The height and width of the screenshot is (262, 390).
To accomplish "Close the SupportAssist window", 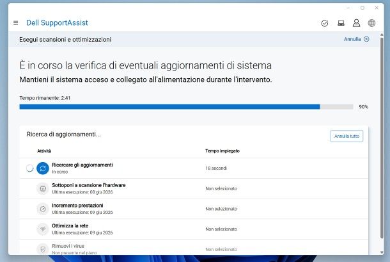I will click(377, 8).
